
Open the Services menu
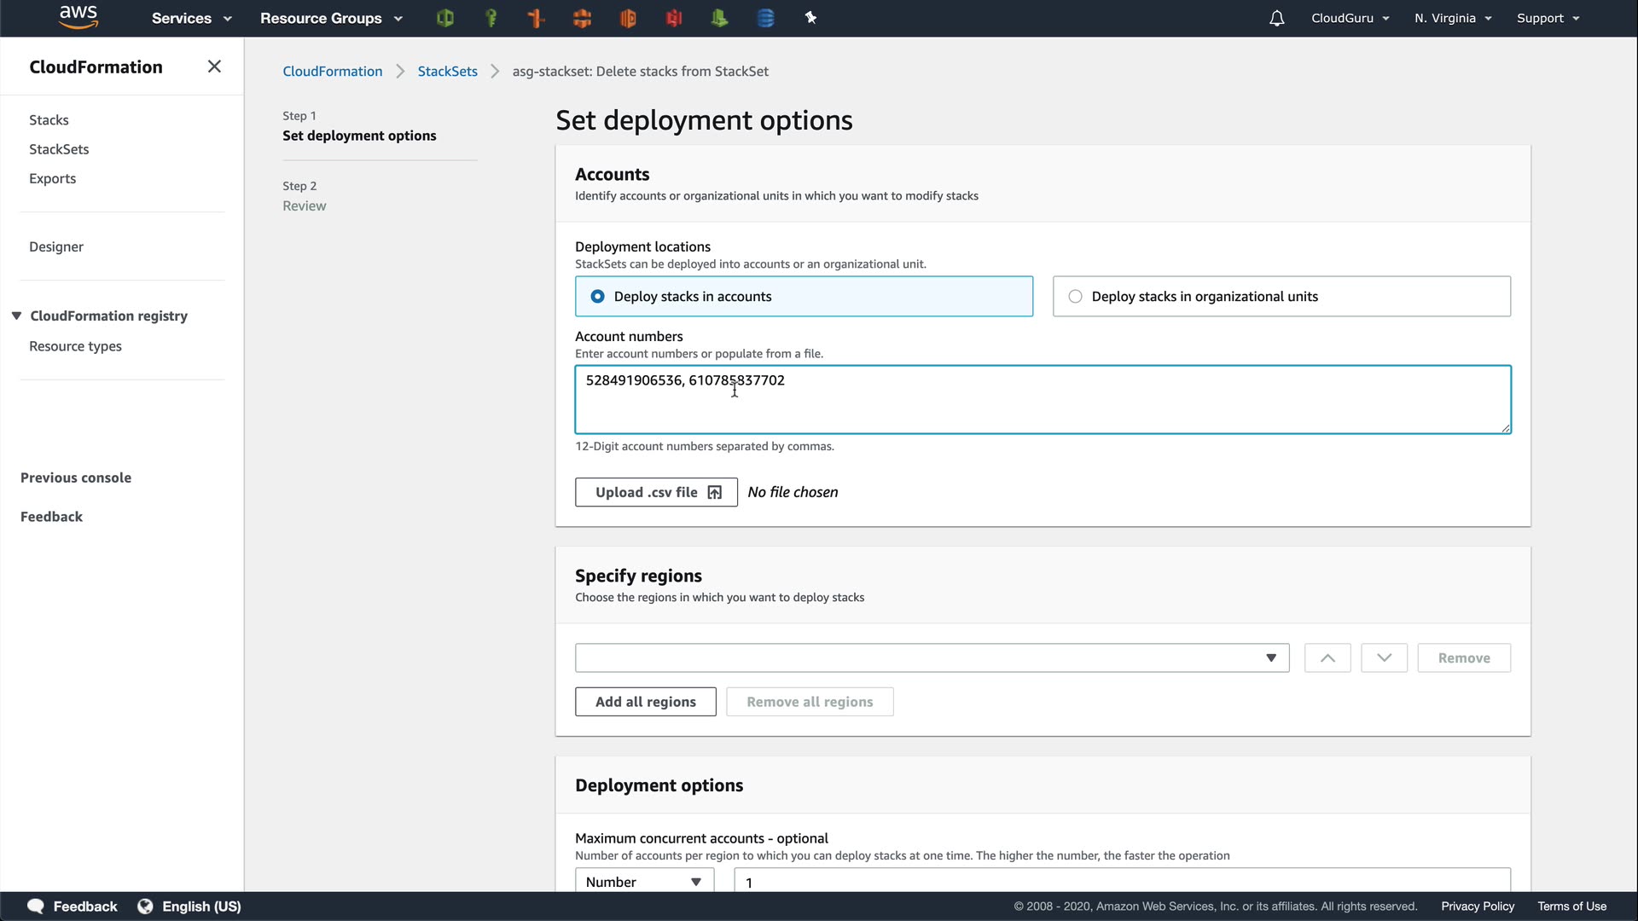pos(191,18)
